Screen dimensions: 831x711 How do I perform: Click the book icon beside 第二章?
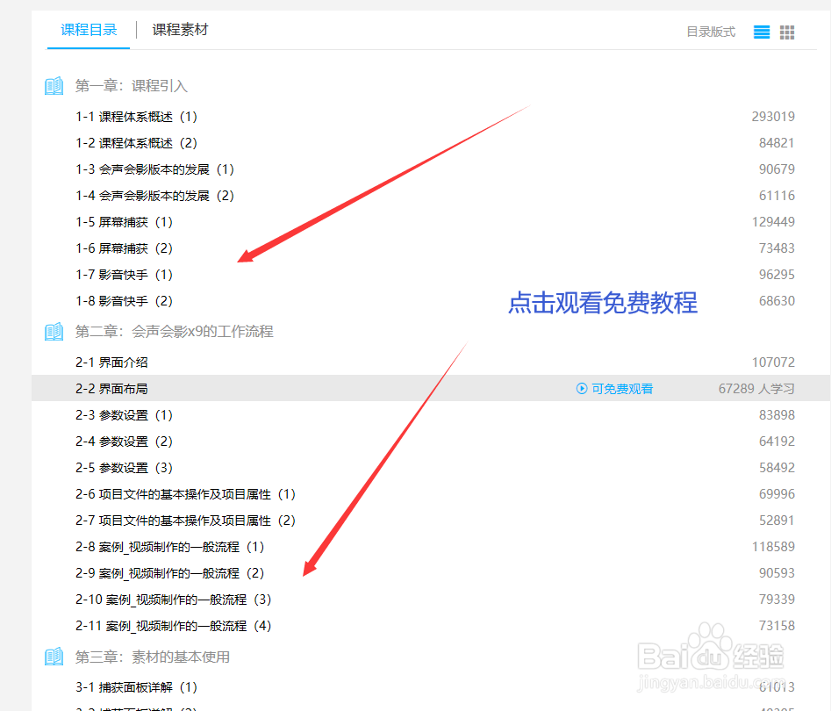click(x=54, y=332)
